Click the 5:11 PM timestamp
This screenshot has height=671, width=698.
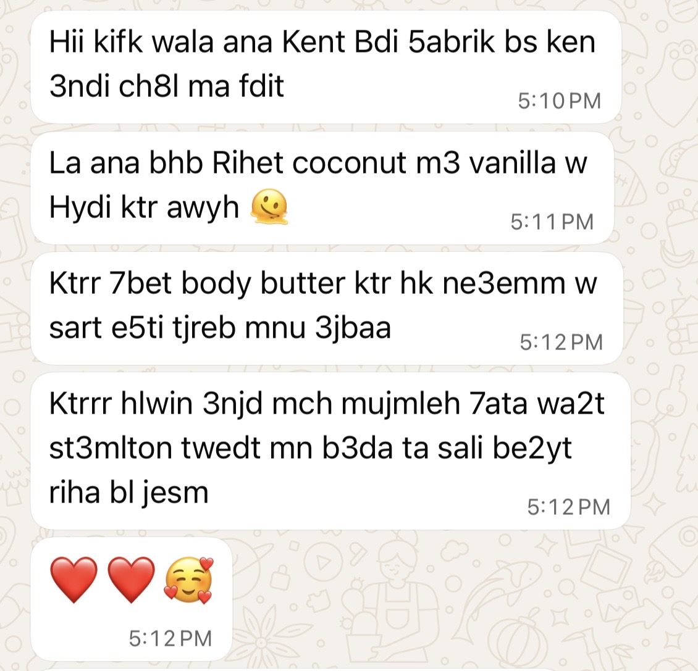(552, 222)
